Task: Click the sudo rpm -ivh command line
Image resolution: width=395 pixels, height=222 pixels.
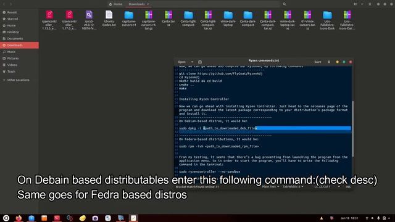Action: pos(218,146)
